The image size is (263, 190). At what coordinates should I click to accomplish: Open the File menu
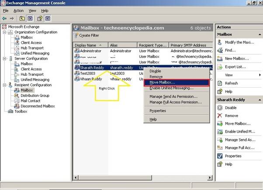pyautogui.click(x=6, y=11)
